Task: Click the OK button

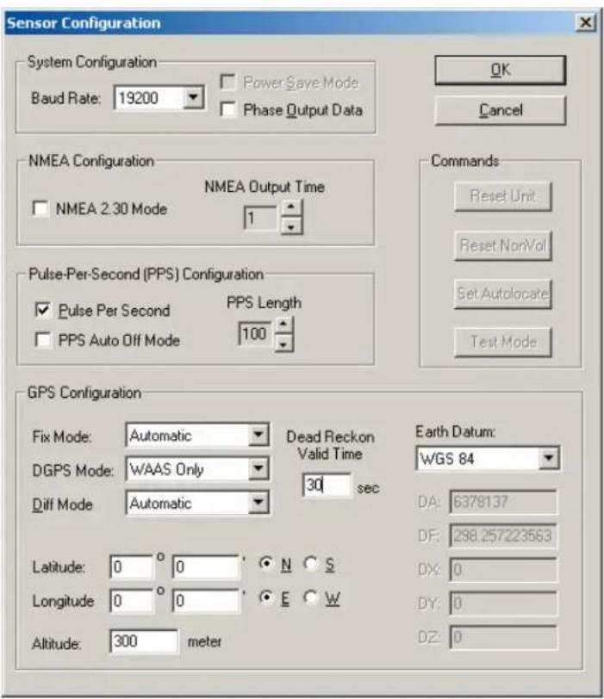Action: pyautogui.click(x=500, y=70)
